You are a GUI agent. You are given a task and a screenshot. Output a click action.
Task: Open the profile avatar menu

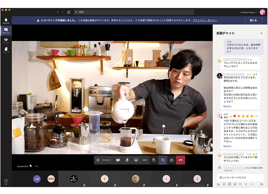pos(262,12)
